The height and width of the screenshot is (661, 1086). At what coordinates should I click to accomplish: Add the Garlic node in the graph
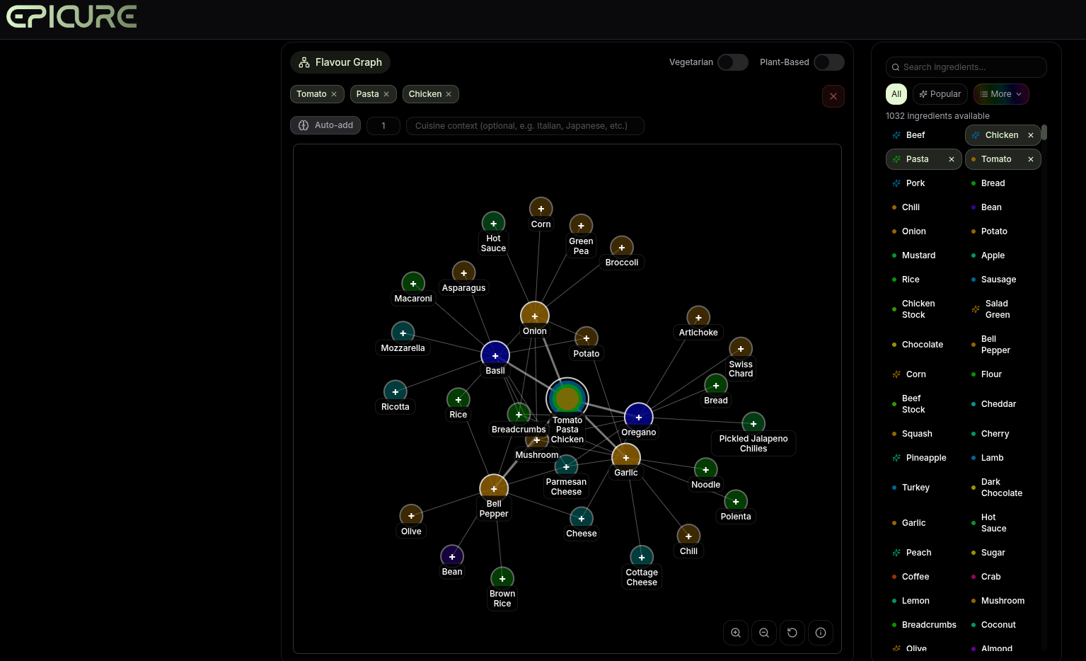coord(626,457)
